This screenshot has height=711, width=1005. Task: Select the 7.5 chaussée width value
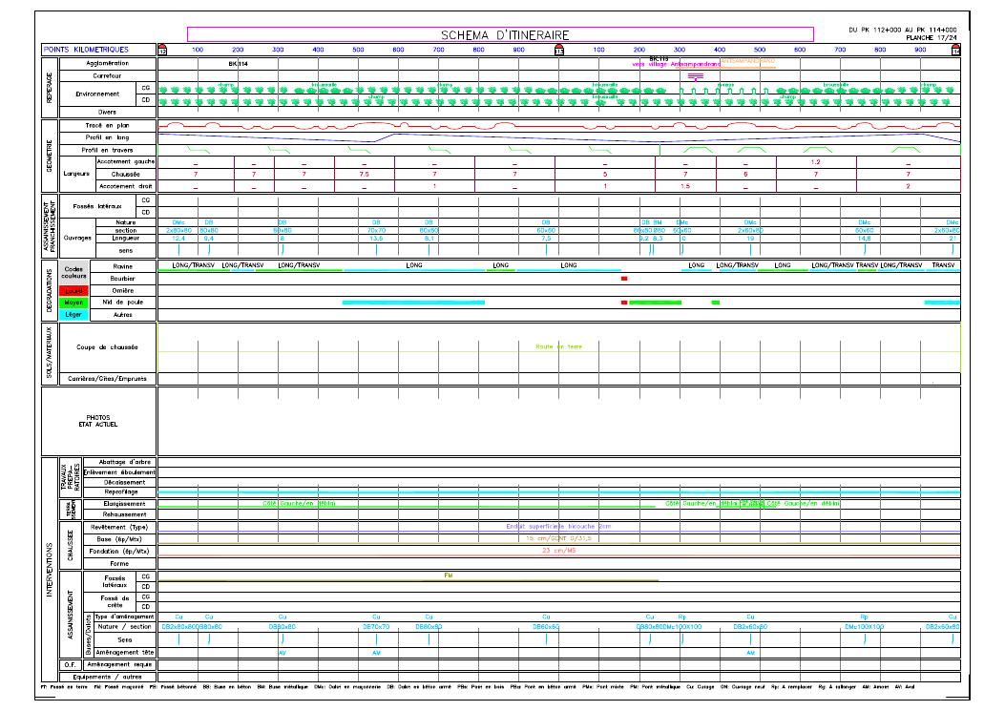pyautogui.click(x=363, y=175)
